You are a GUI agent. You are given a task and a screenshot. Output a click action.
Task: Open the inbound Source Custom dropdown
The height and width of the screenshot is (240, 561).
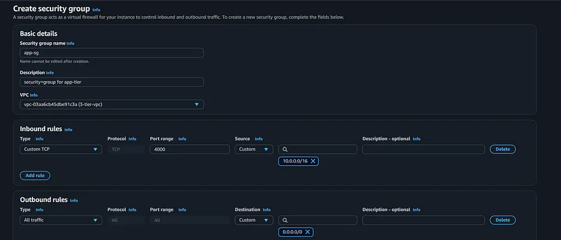[x=254, y=149]
